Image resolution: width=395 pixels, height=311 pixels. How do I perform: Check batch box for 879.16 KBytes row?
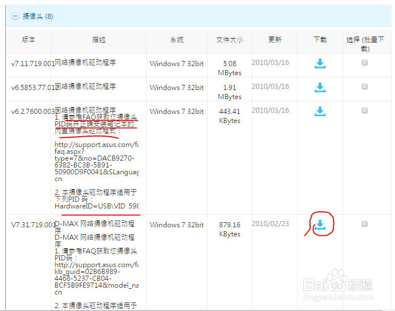[x=365, y=224]
